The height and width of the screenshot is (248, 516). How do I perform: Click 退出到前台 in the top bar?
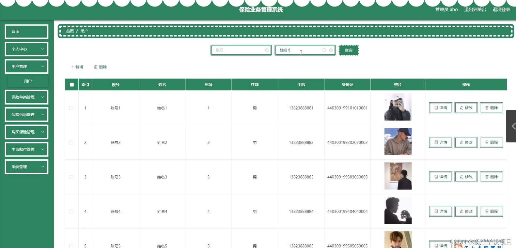[475, 9]
